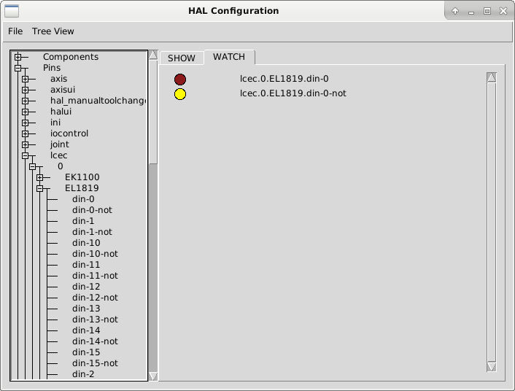Click the Components label in tree

tap(71, 57)
